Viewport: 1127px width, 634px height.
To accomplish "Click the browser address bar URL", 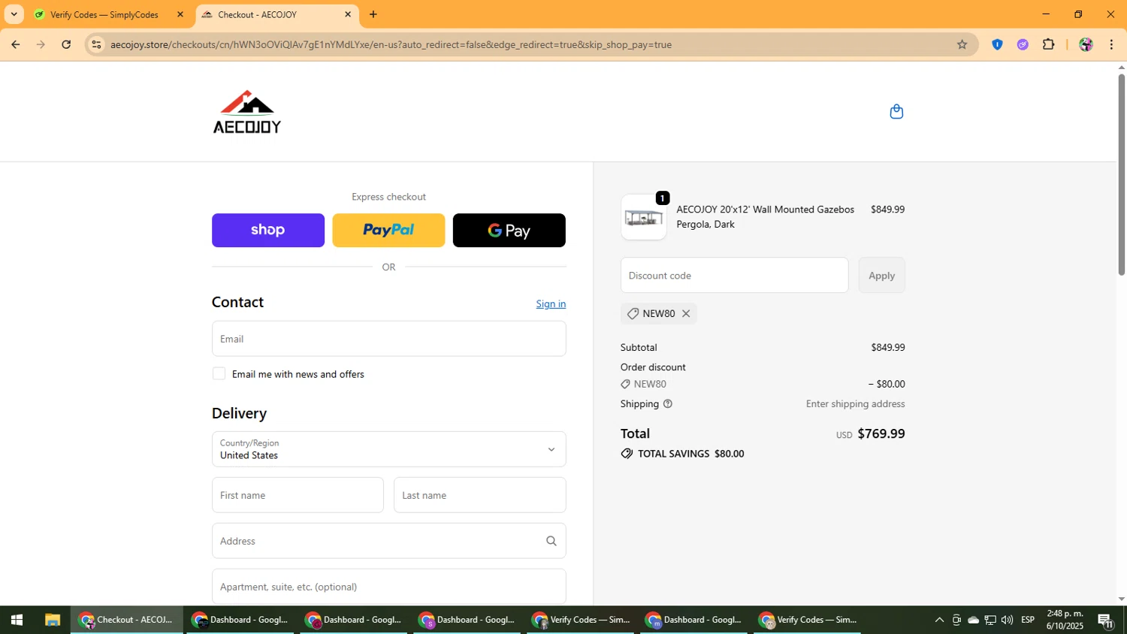I will [391, 44].
